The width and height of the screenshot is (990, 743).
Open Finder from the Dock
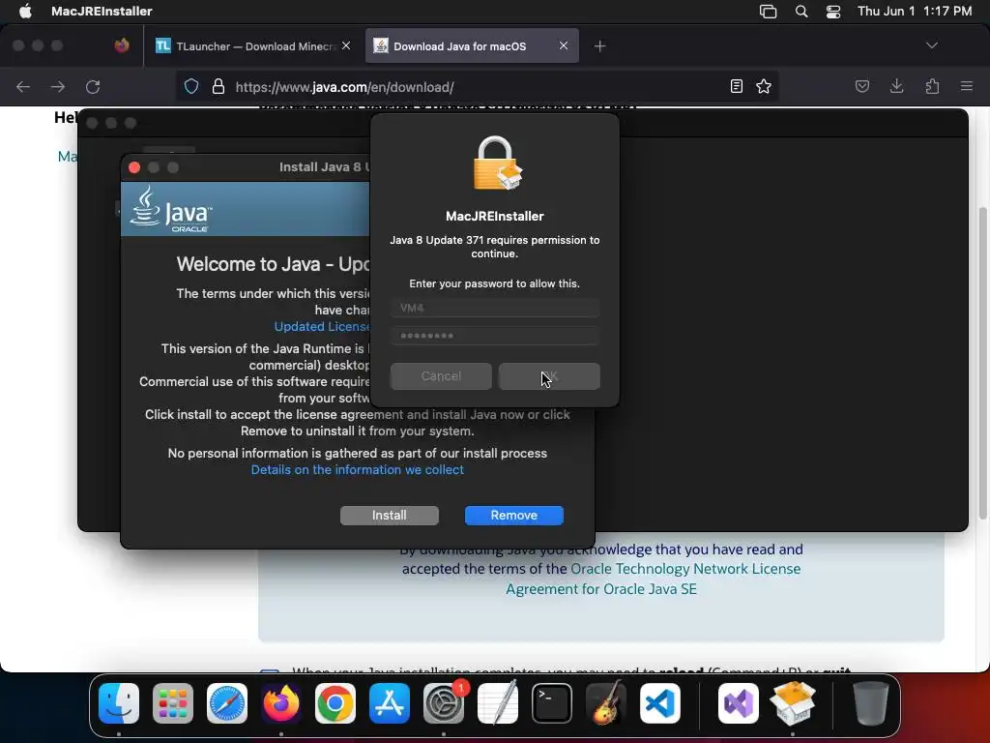[x=119, y=703]
